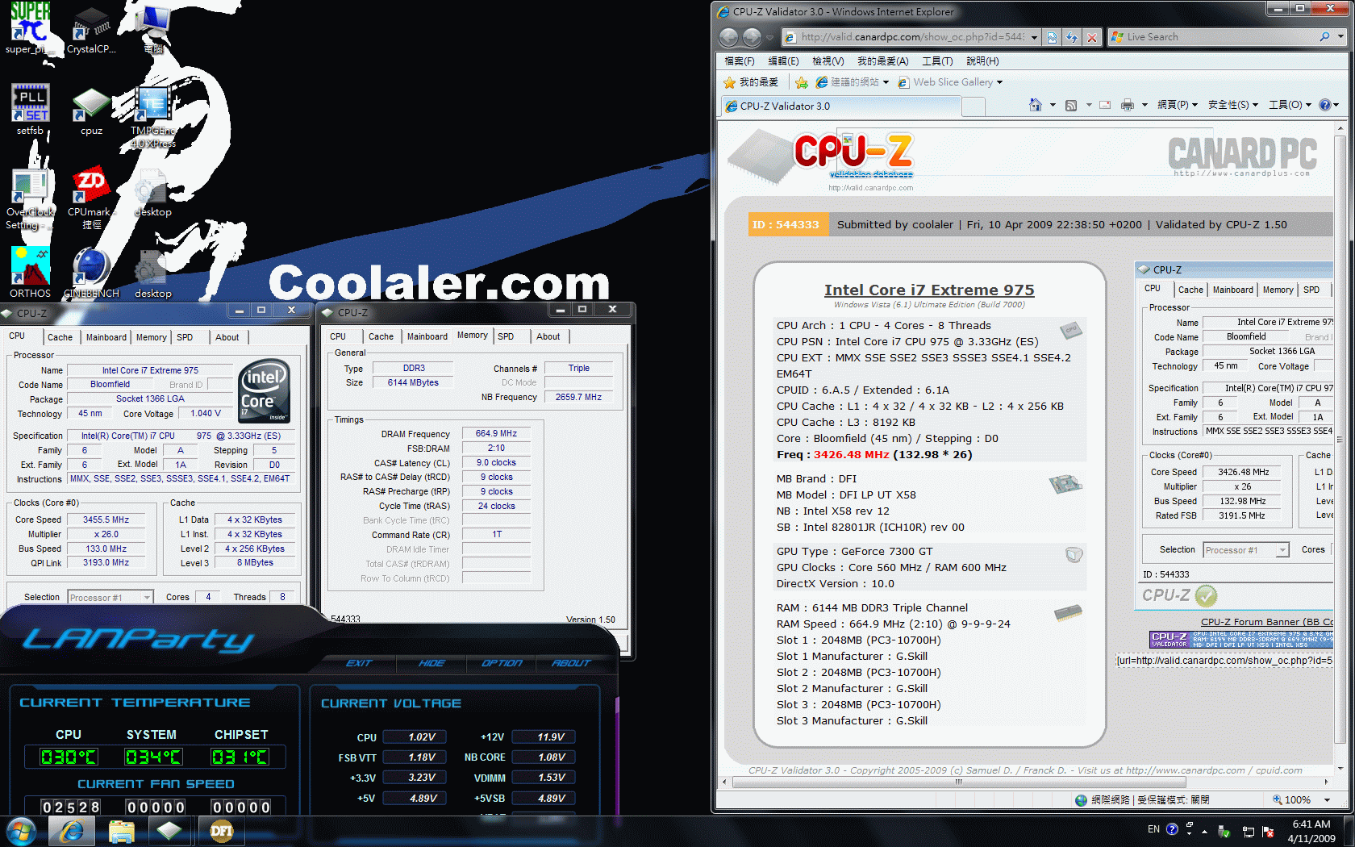This screenshot has width=1355, height=847.
Task: Click the IE vertical scrollbar down arrow
Action: click(1340, 769)
